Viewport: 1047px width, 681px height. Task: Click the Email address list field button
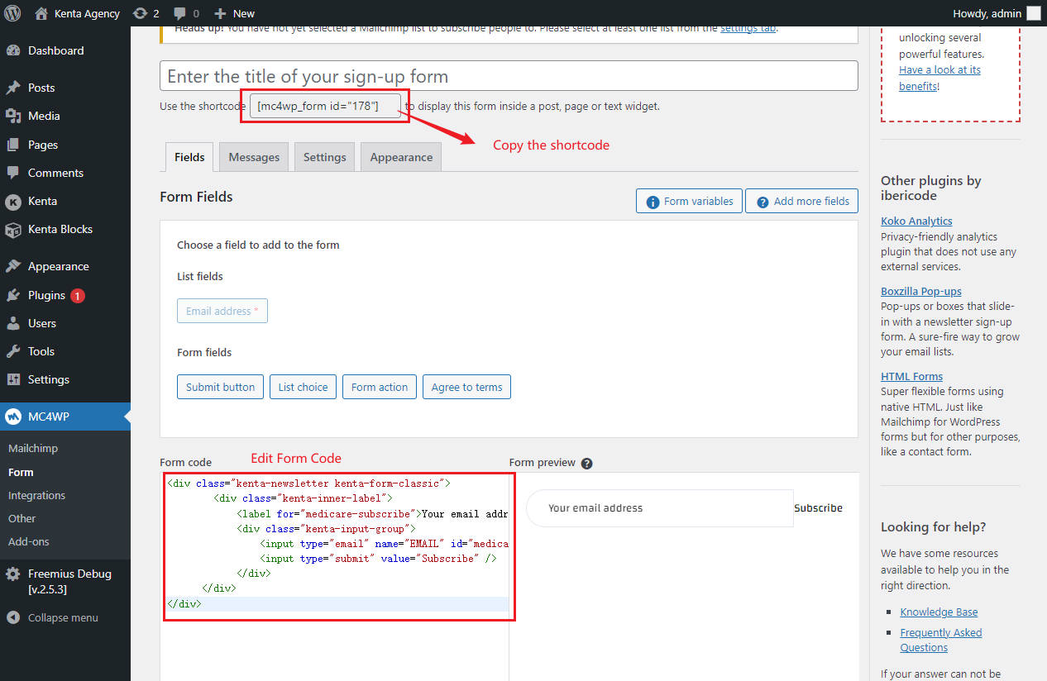pyautogui.click(x=222, y=311)
